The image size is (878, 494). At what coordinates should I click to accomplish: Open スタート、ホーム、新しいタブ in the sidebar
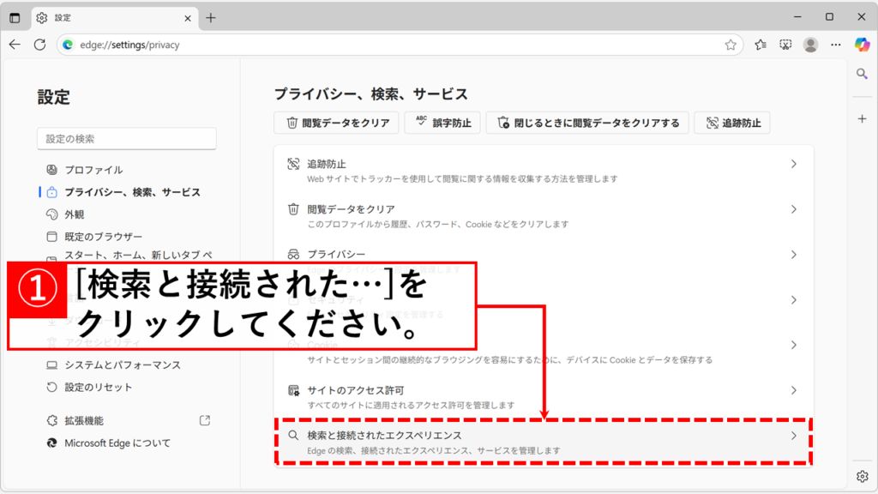click(x=138, y=256)
